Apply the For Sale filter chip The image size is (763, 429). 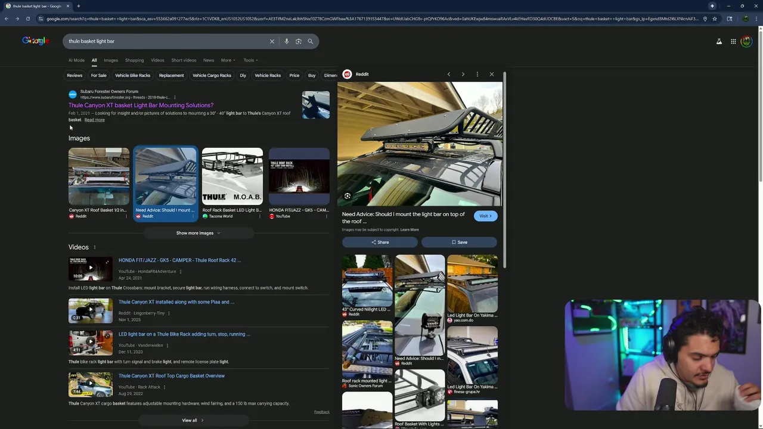point(99,76)
